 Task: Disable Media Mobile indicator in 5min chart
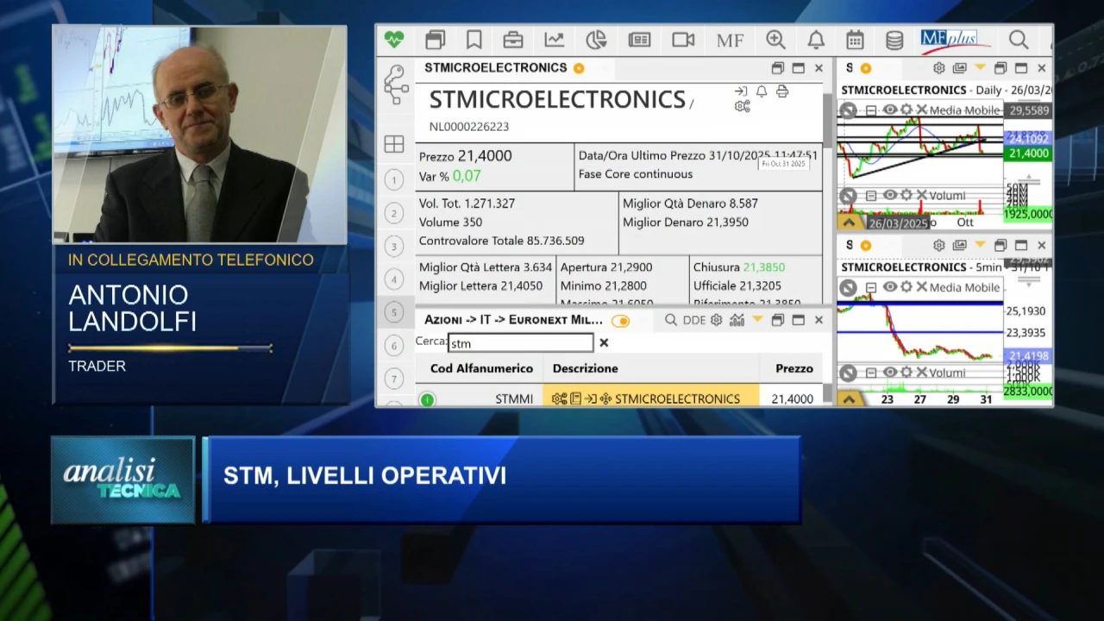pyautogui.click(x=848, y=288)
